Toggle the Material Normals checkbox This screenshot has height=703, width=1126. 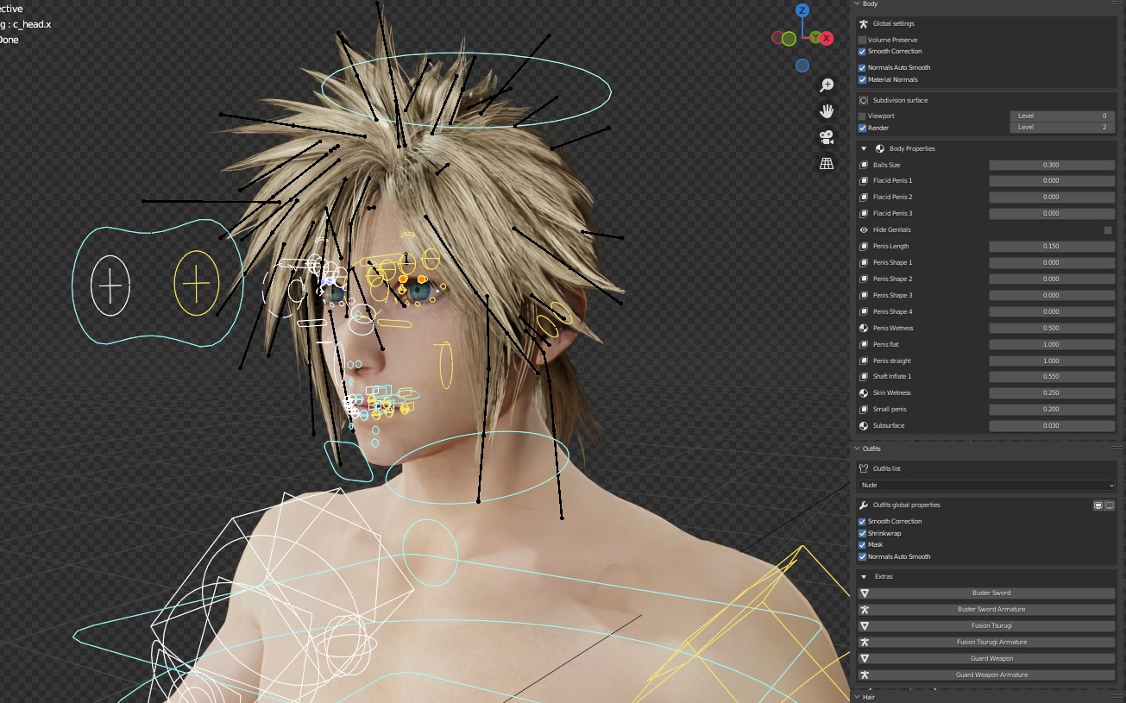click(862, 79)
